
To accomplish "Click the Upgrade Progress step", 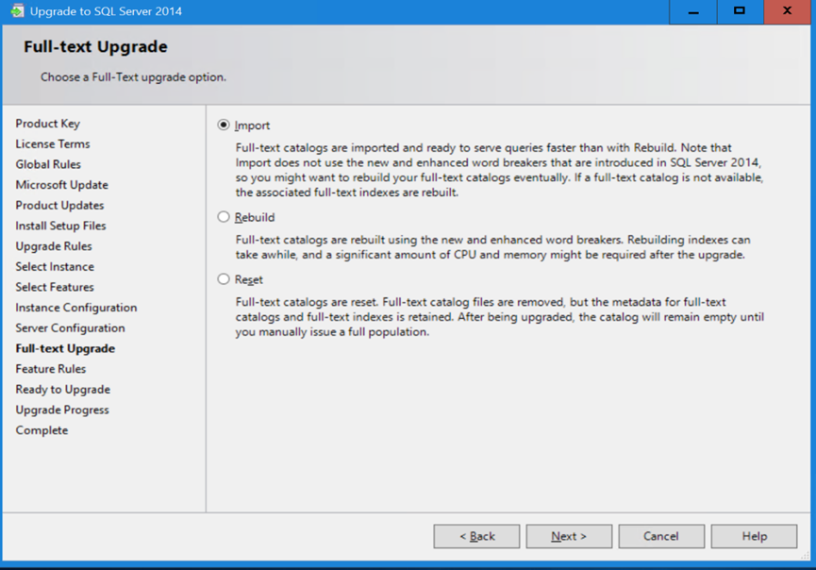I will [x=62, y=410].
